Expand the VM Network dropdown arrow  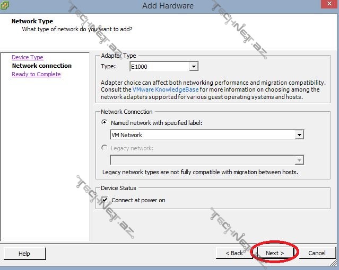click(x=300, y=135)
